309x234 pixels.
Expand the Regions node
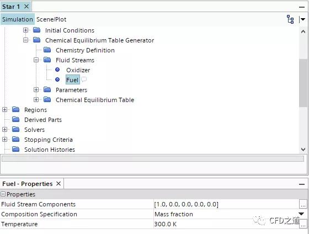[x=4, y=109]
